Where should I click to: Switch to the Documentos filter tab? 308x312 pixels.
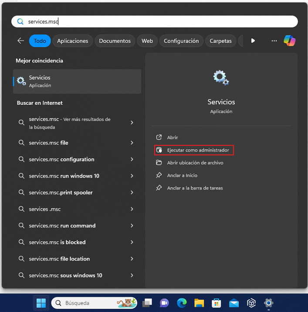pyautogui.click(x=115, y=41)
